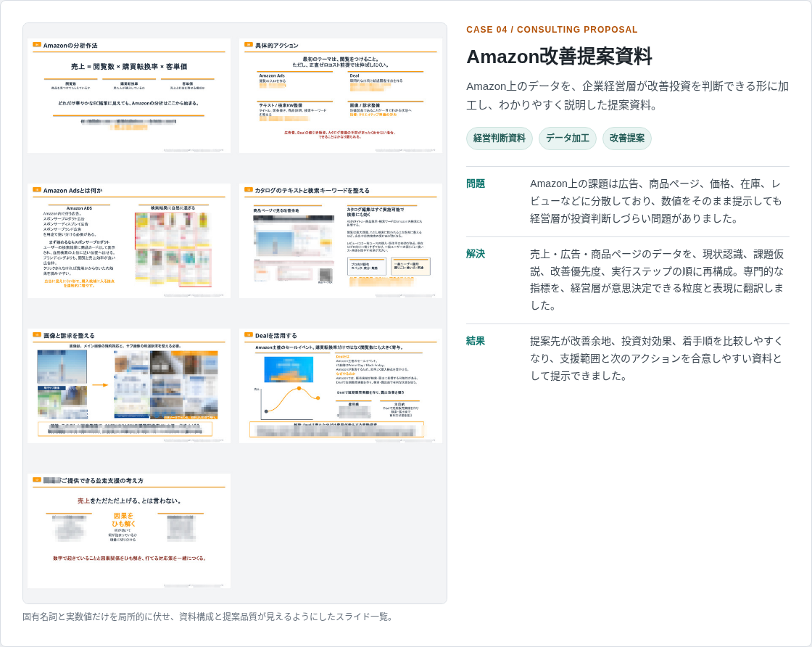
Task: Click the 改善提案 tag
Action: pyautogui.click(x=626, y=139)
